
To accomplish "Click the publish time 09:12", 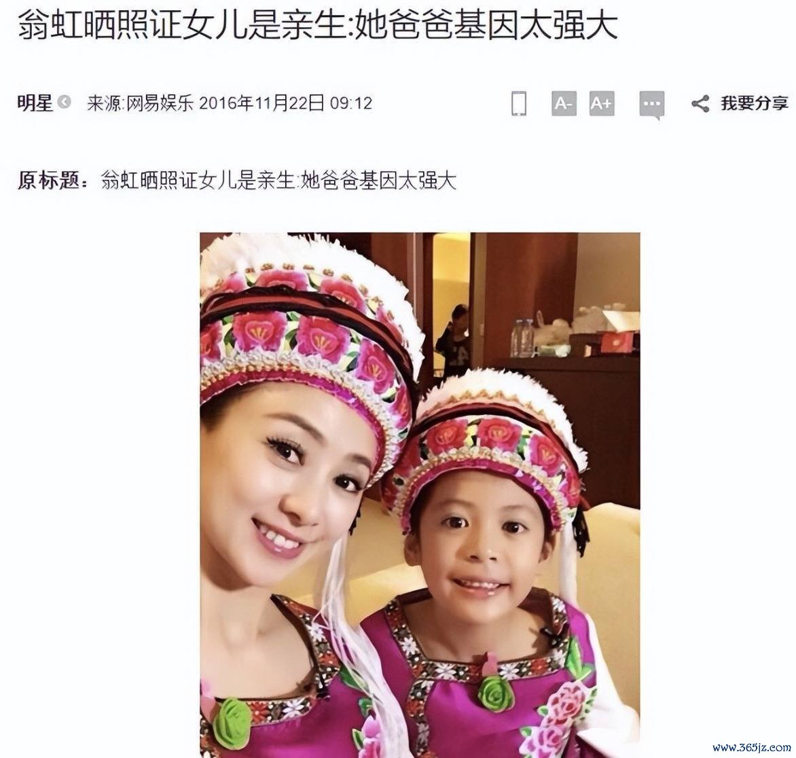I will click(x=351, y=103).
